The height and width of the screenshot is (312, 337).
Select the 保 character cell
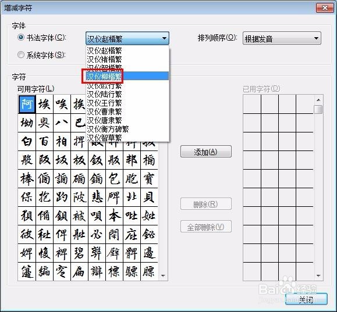tap(27, 197)
